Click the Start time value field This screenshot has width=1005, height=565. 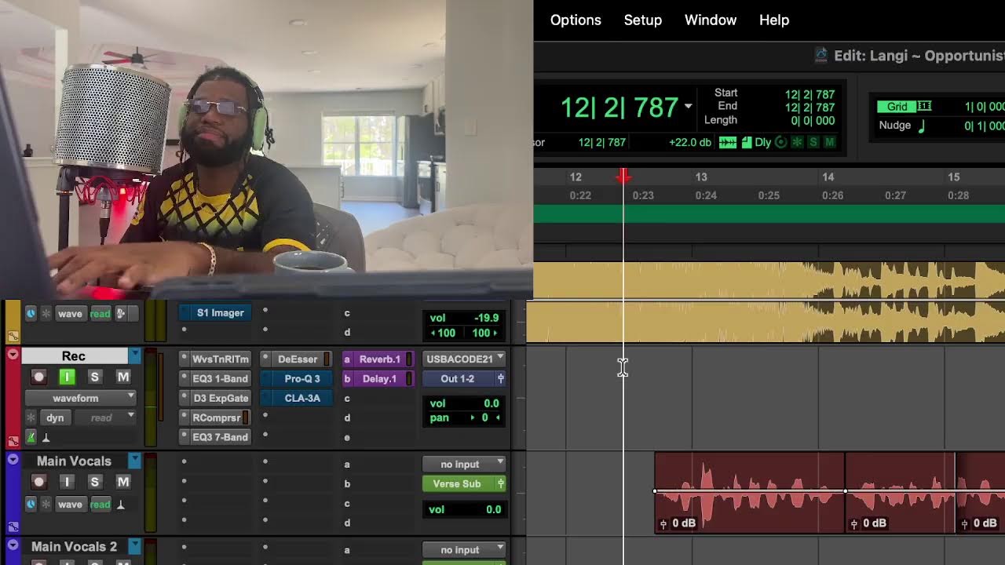[809, 94]
